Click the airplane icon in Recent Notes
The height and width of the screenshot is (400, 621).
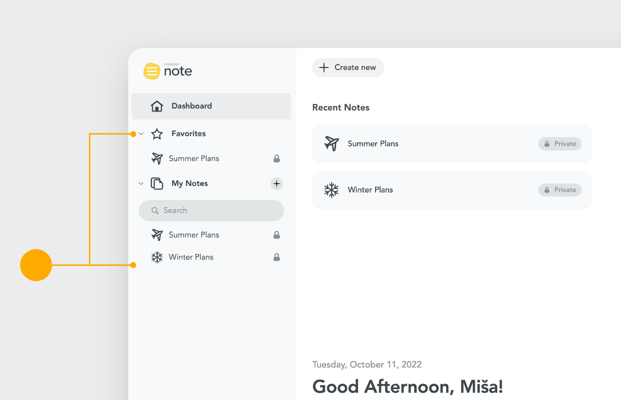pos(331,143)
